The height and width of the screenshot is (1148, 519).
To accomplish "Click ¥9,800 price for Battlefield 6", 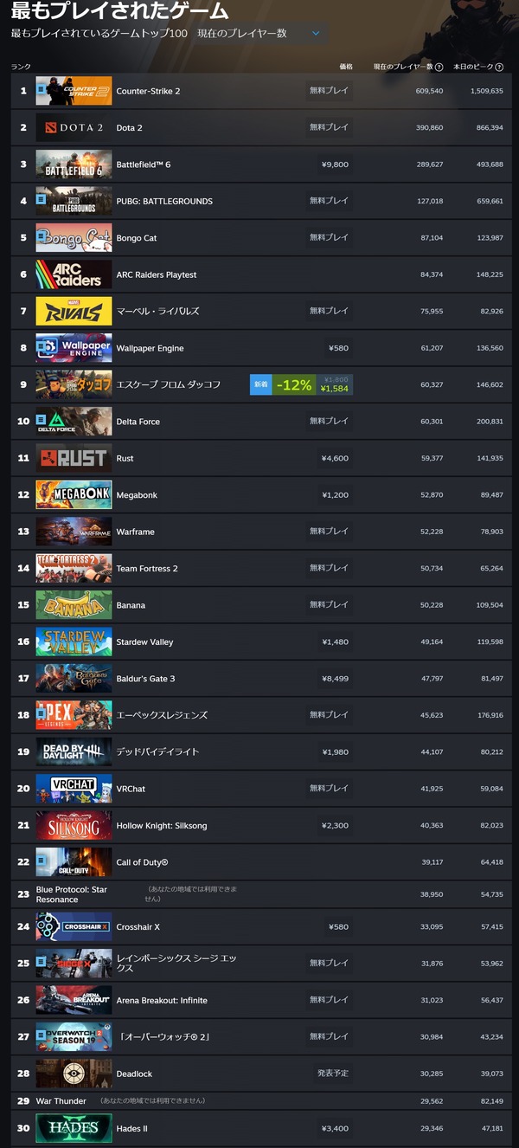I will click(333, 164).
